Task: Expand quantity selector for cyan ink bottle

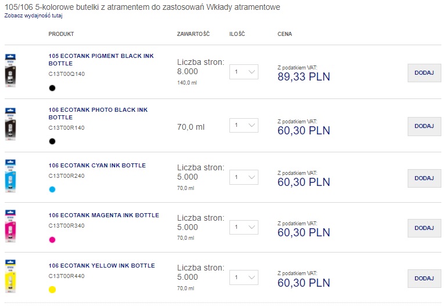Action: pyautogui.click(x=244, y=177)
